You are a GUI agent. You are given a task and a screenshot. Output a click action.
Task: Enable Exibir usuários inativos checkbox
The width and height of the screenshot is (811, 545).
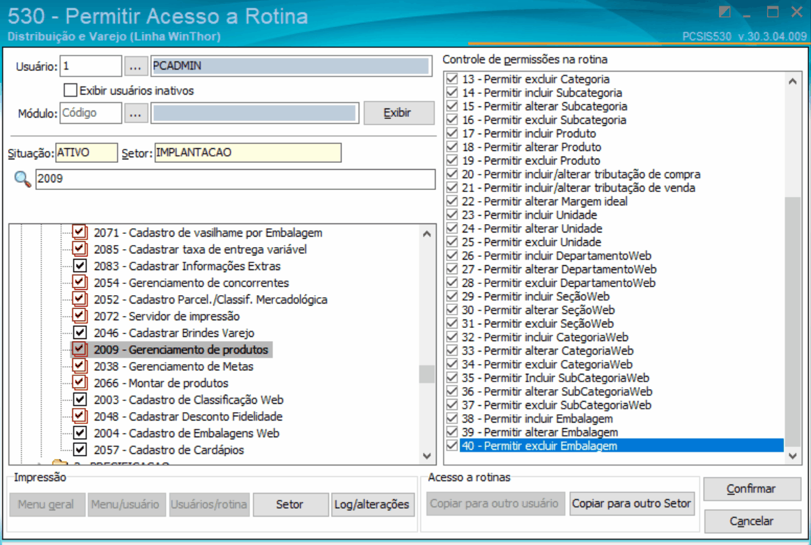70,90
